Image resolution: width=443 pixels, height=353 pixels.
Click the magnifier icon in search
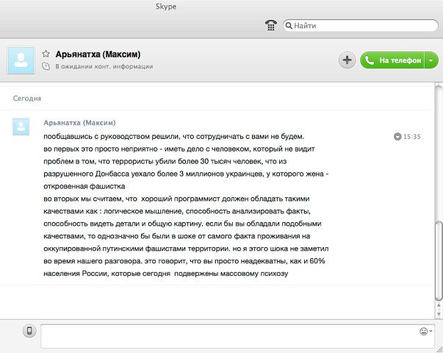click(288, 25)
